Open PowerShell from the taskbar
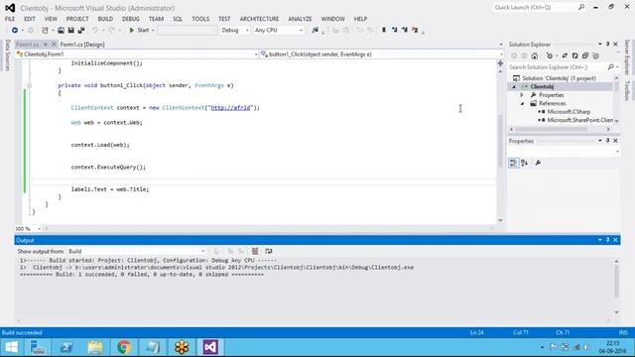 click(x=66, y=347)
